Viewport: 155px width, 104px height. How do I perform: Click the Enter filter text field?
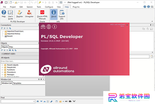pos(20,61)
